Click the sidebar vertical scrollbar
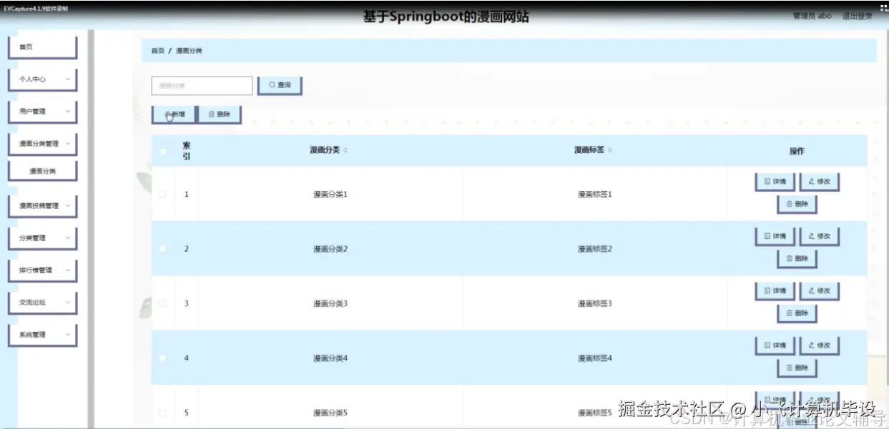889x432 pixels. (91, 229)
